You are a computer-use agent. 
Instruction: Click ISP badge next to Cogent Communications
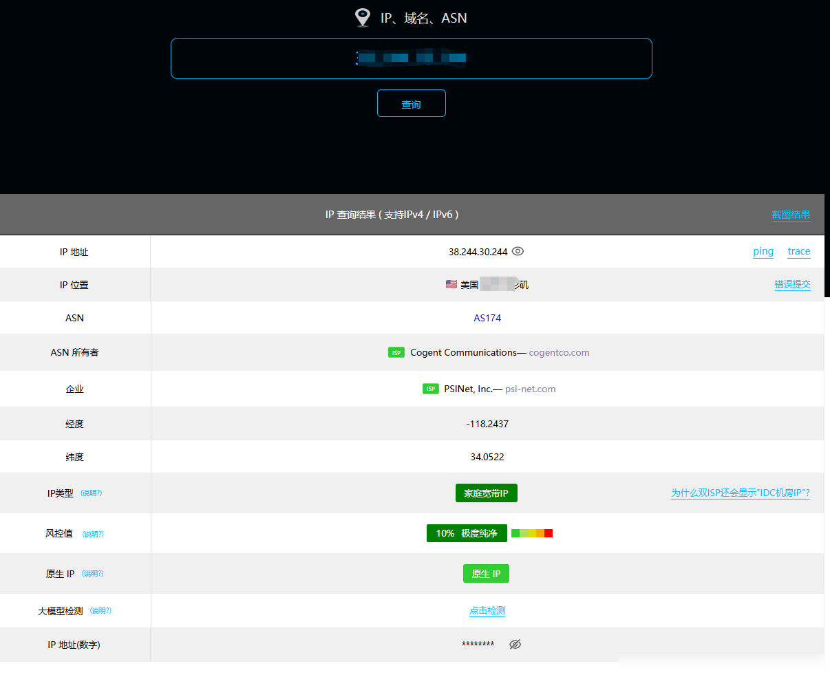click(x=396, y=352)
